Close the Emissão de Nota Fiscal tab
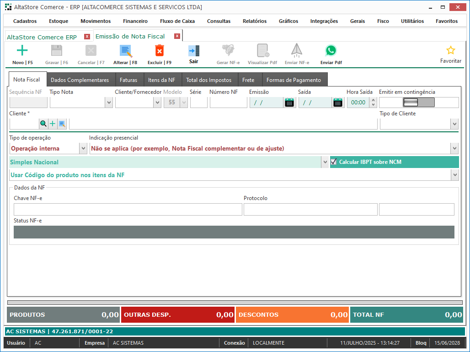 (177, 36)
